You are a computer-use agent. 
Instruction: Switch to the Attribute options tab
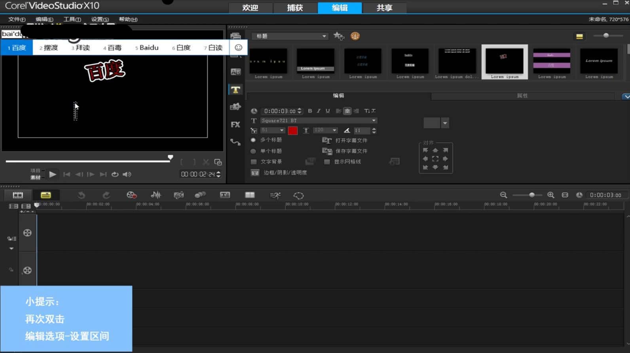[522, 96]
